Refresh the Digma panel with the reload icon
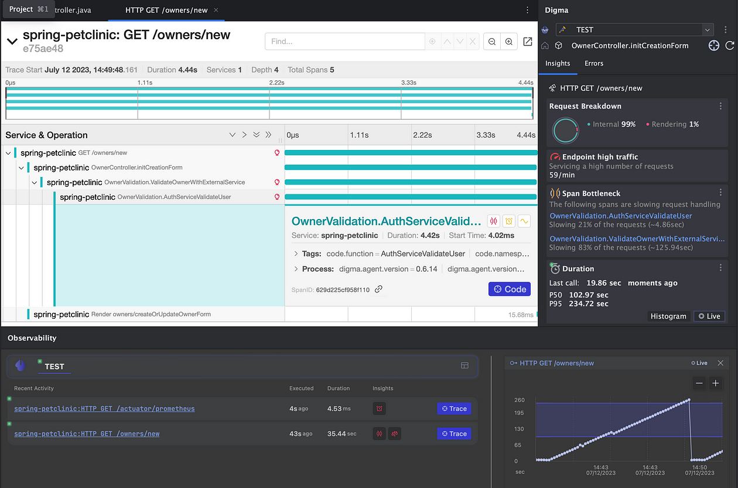The image size is (738, 488). pyautogui.click(x=730, y=45)
